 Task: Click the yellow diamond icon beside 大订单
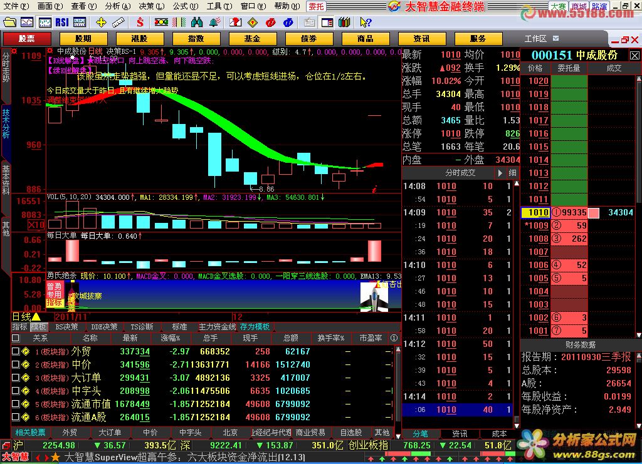(25, 378)
